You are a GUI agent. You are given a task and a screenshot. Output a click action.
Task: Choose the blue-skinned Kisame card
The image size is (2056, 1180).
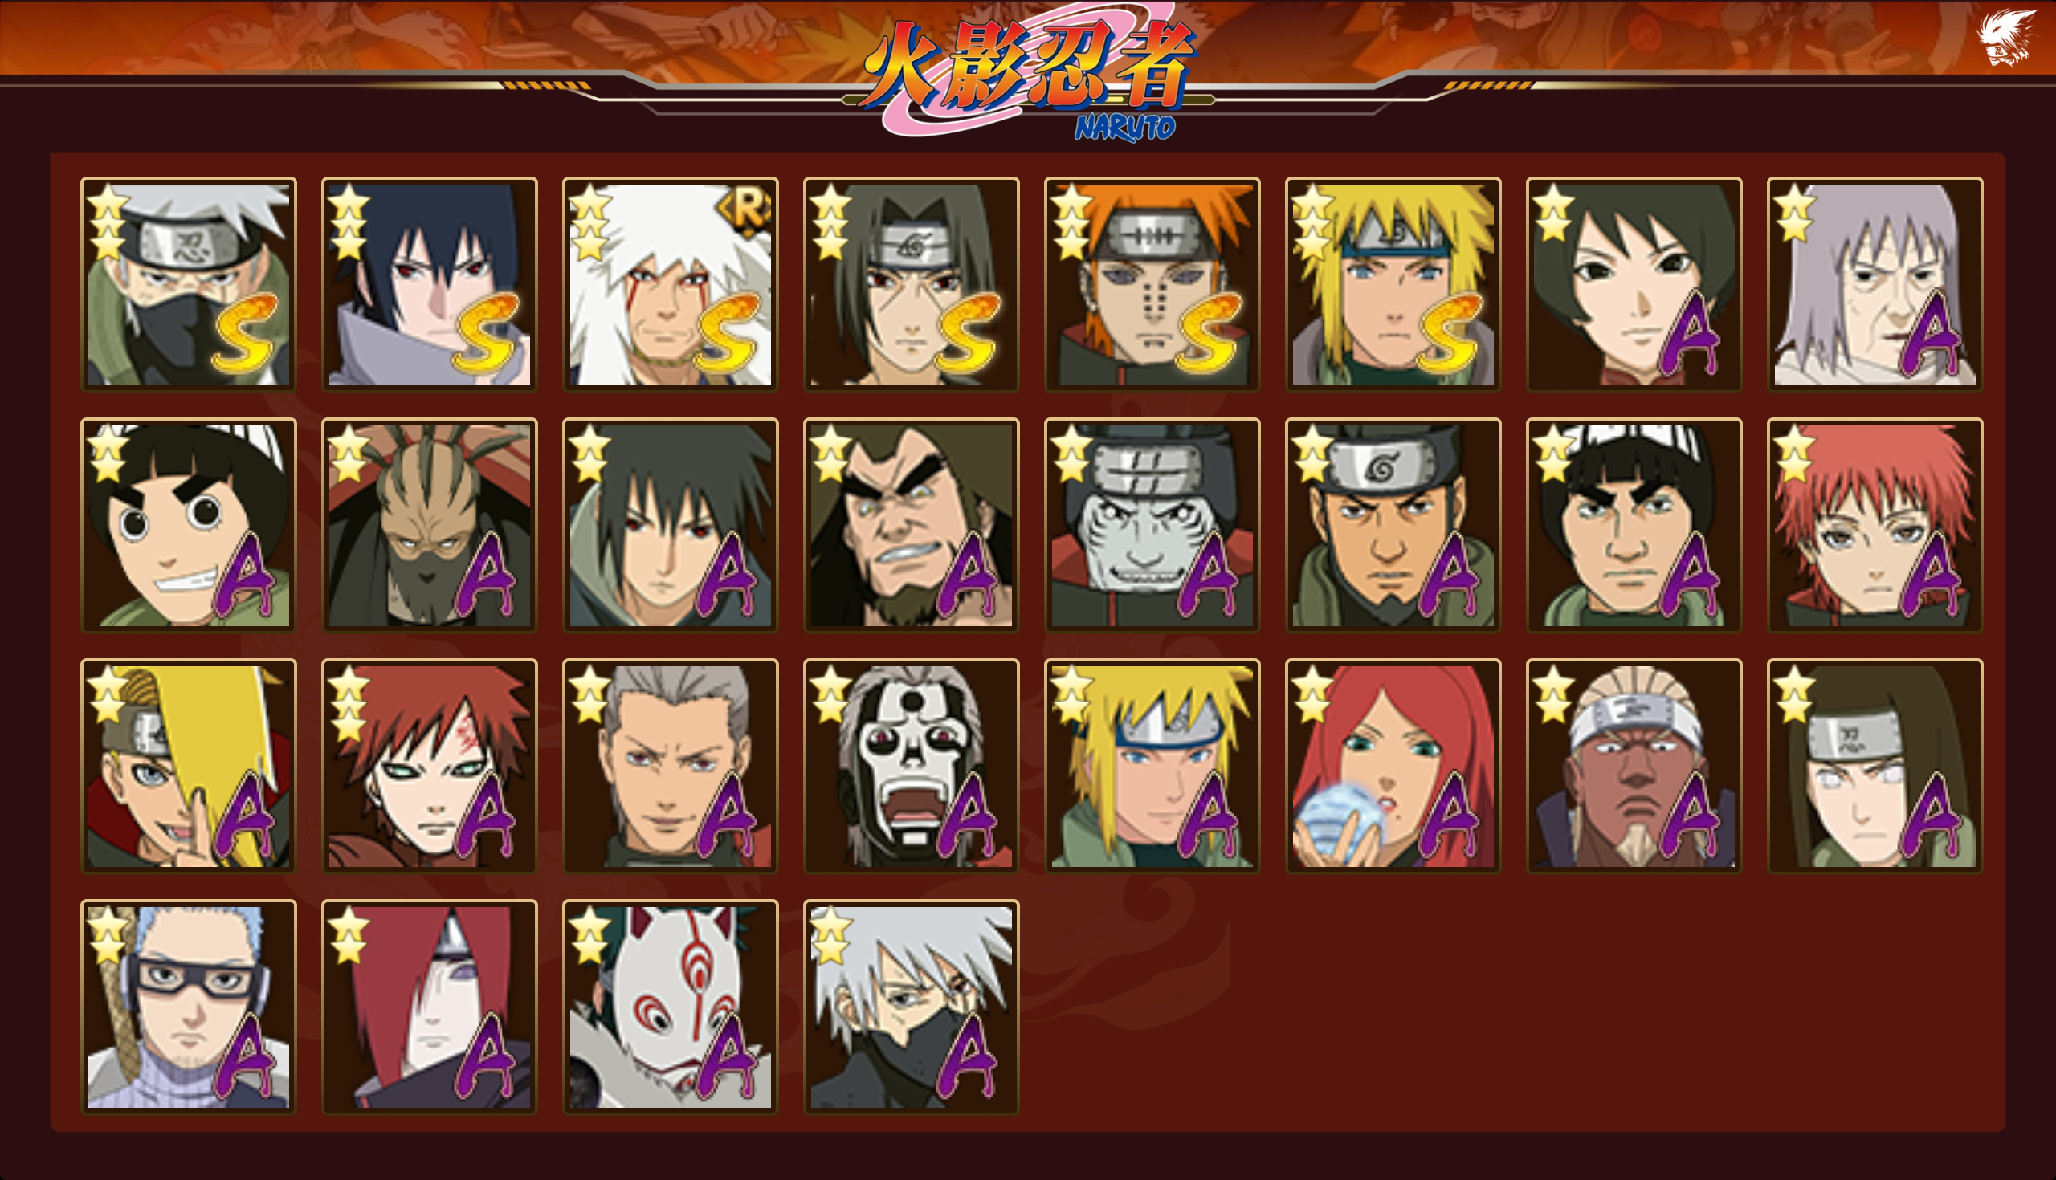pyautogui.click(x=1152, y=525)
